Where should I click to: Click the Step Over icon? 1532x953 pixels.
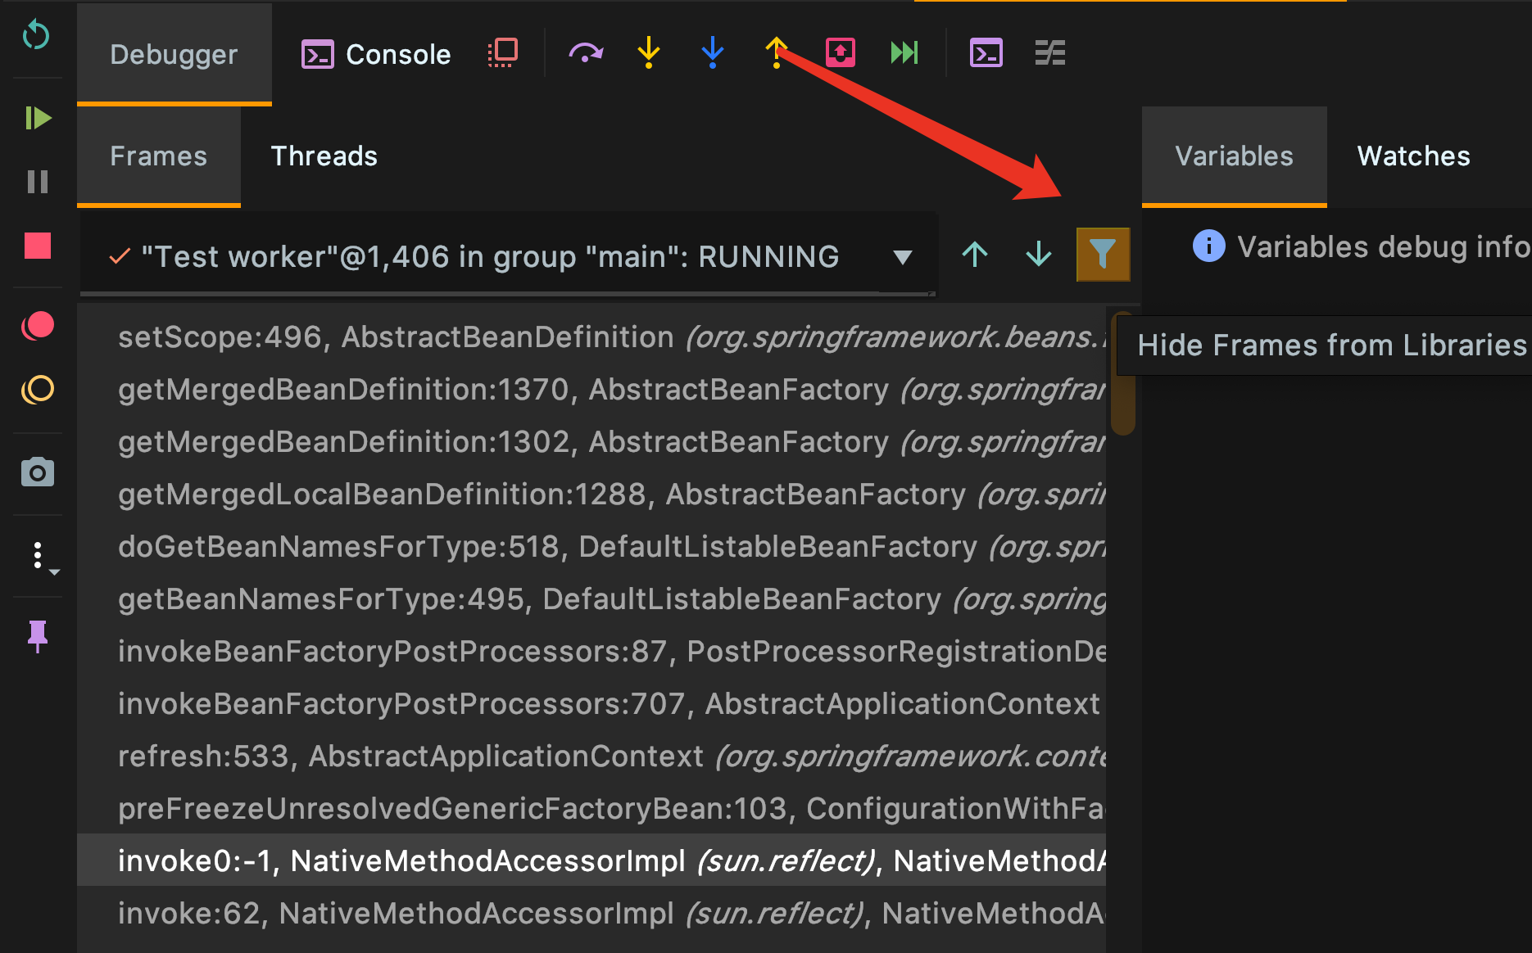click(x=586, y=53)
